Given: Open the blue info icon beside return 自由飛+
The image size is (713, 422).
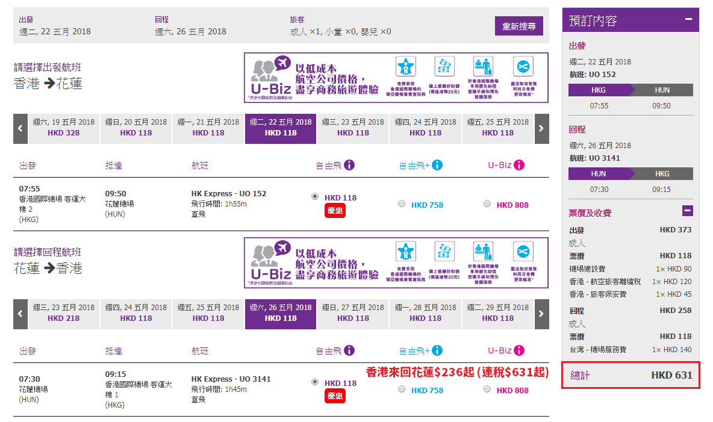Looking at the screenshot, I should (x=437, y=350).
